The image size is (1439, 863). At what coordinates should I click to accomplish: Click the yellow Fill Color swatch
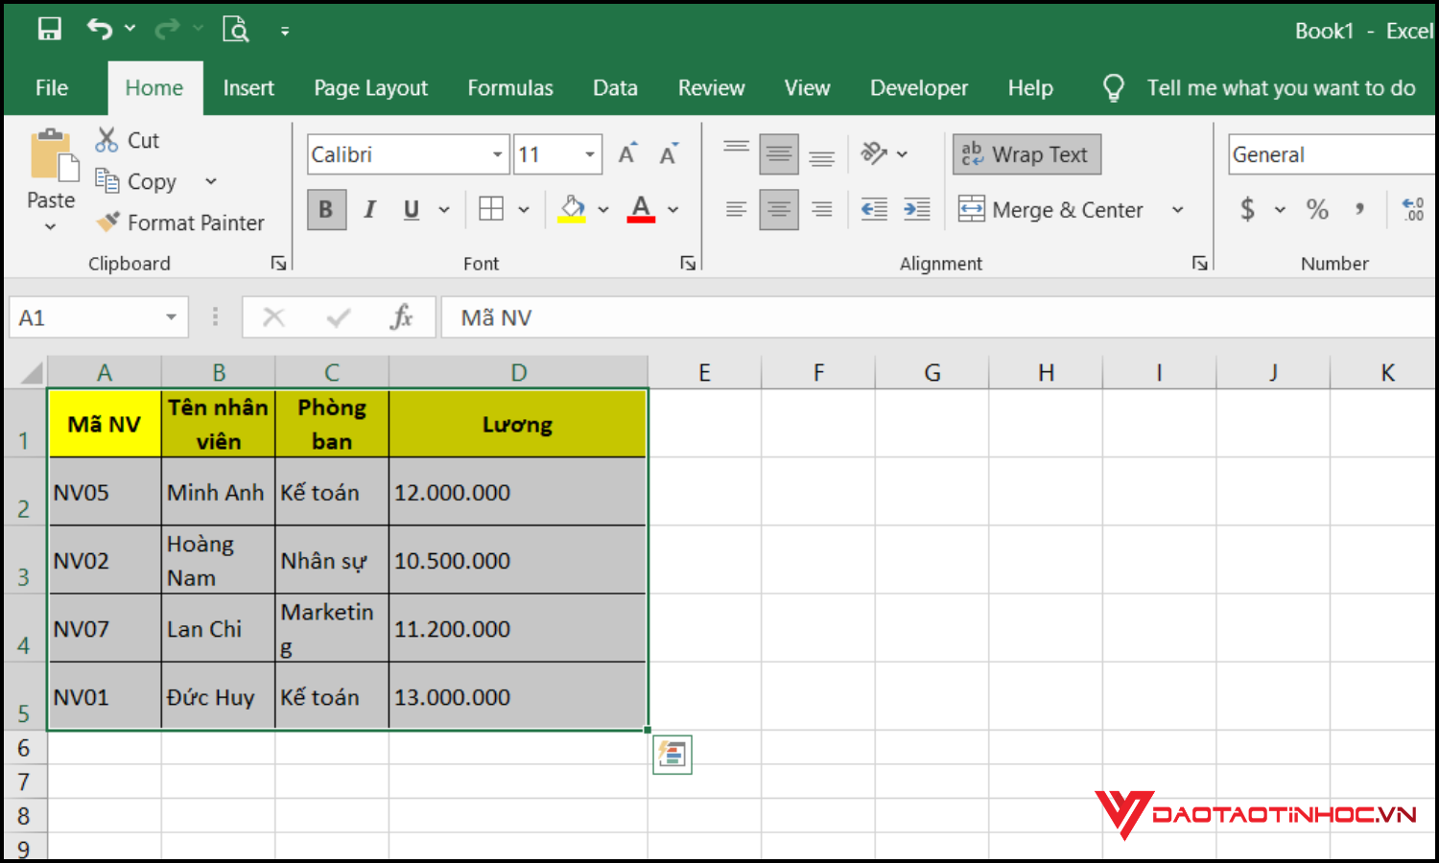tap(573, 221)
